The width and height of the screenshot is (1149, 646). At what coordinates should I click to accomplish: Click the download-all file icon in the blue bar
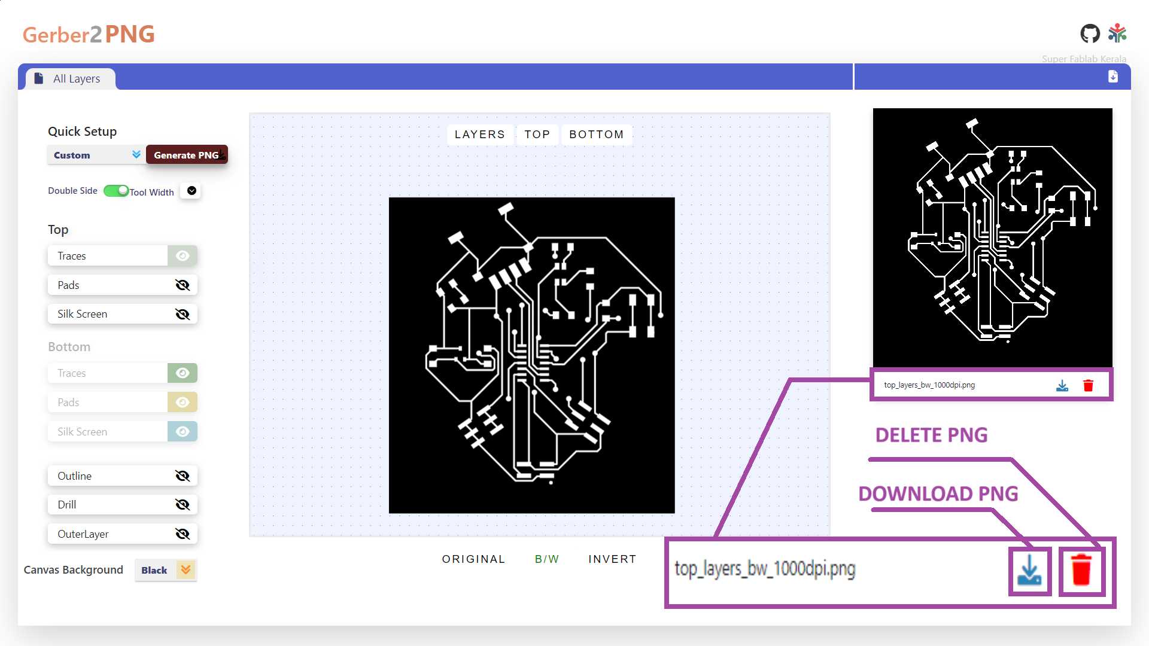tap(1113, 77)
